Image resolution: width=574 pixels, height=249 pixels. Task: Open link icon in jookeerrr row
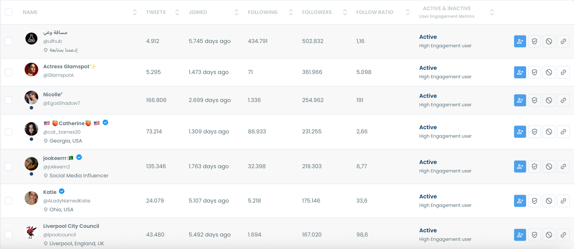pos(563,166)
